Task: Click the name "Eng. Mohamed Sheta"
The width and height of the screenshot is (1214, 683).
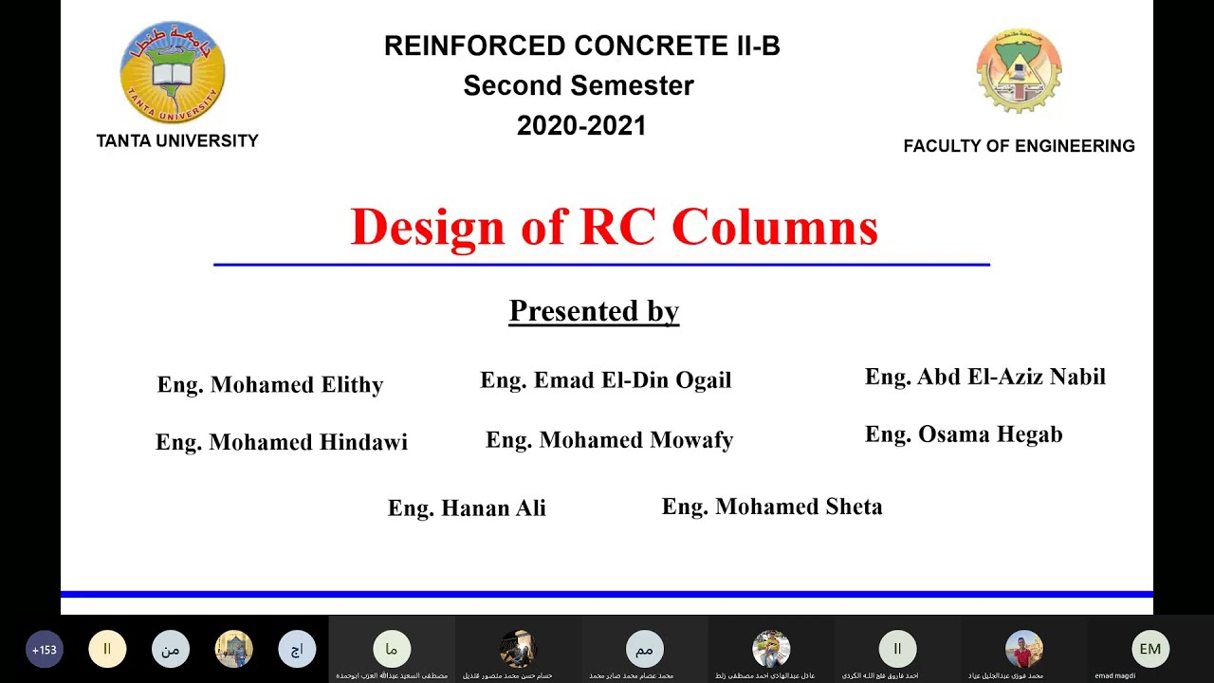Action: click(x=772, y=507)
